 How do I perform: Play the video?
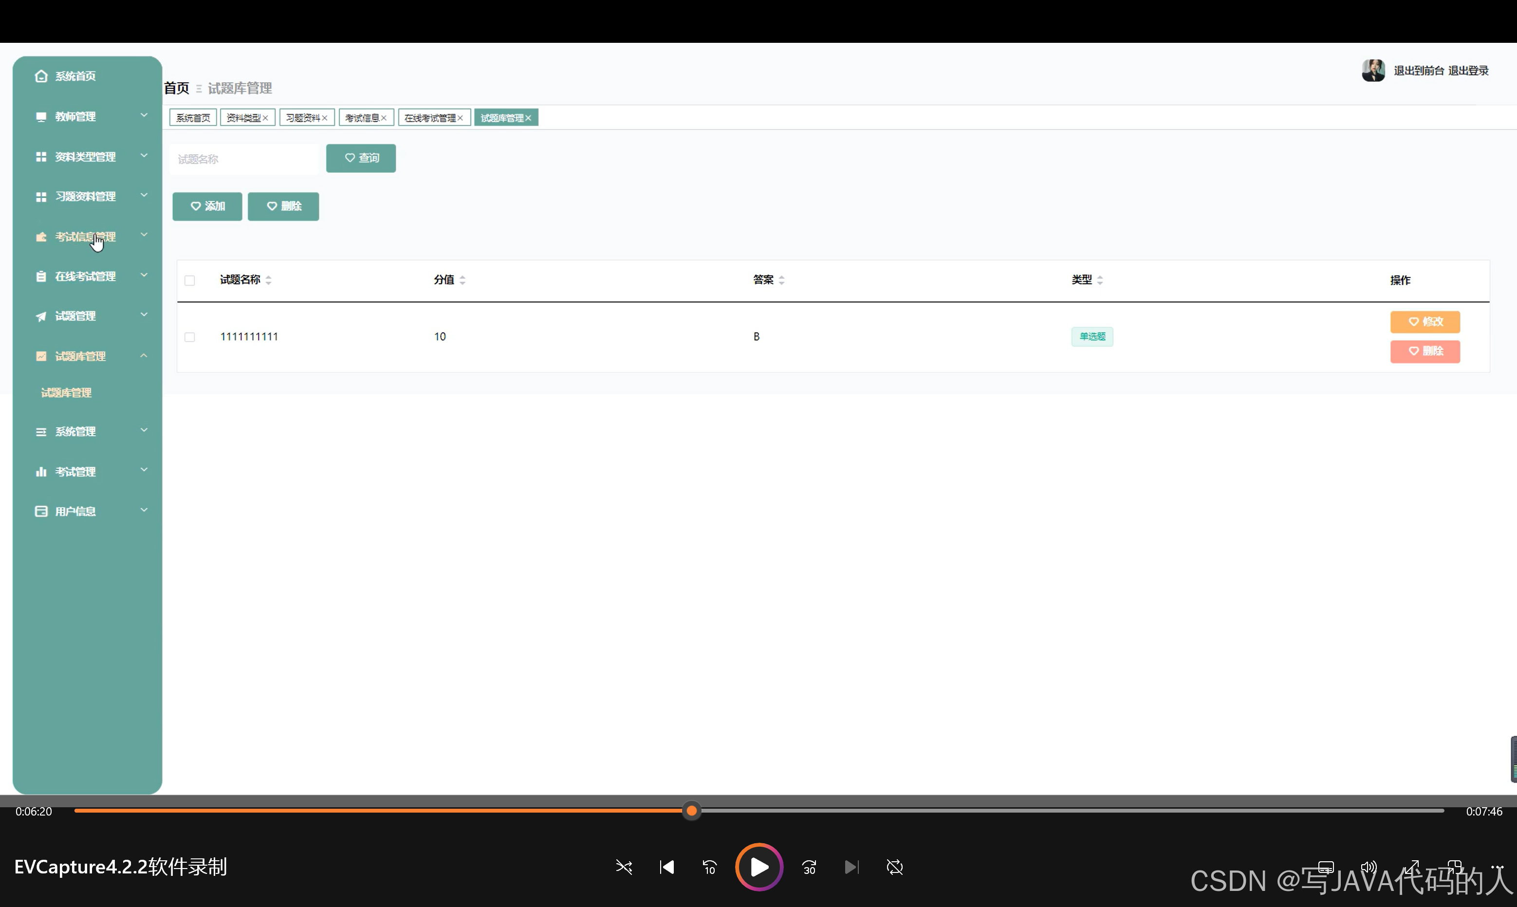point(759,867)
